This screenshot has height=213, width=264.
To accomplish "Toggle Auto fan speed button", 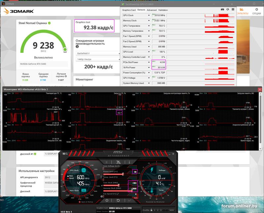I will (135, 197).
